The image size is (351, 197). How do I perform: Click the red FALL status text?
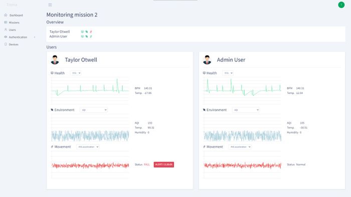(147, 164)
